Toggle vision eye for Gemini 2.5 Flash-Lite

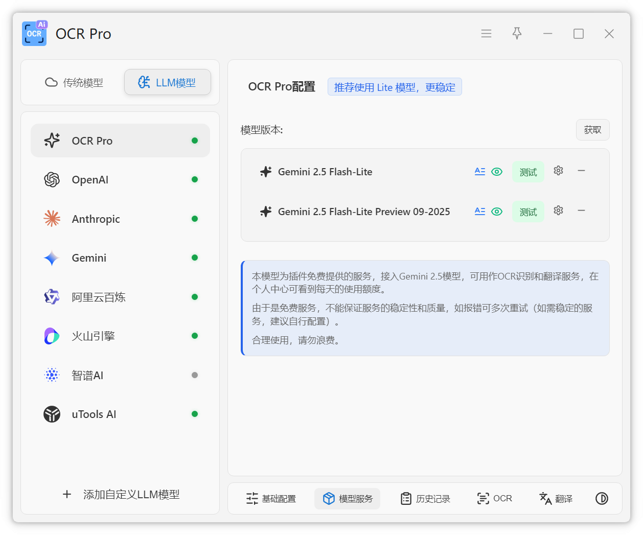497,172
